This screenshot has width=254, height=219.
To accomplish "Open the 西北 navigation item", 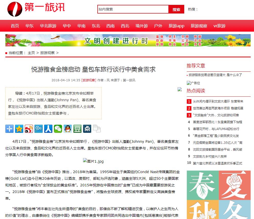I will coord(125,26).
